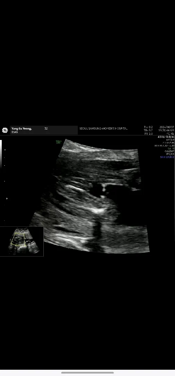Select patient name Yang Ga Yeong
The image size is (175, 376).
point(22,128)
